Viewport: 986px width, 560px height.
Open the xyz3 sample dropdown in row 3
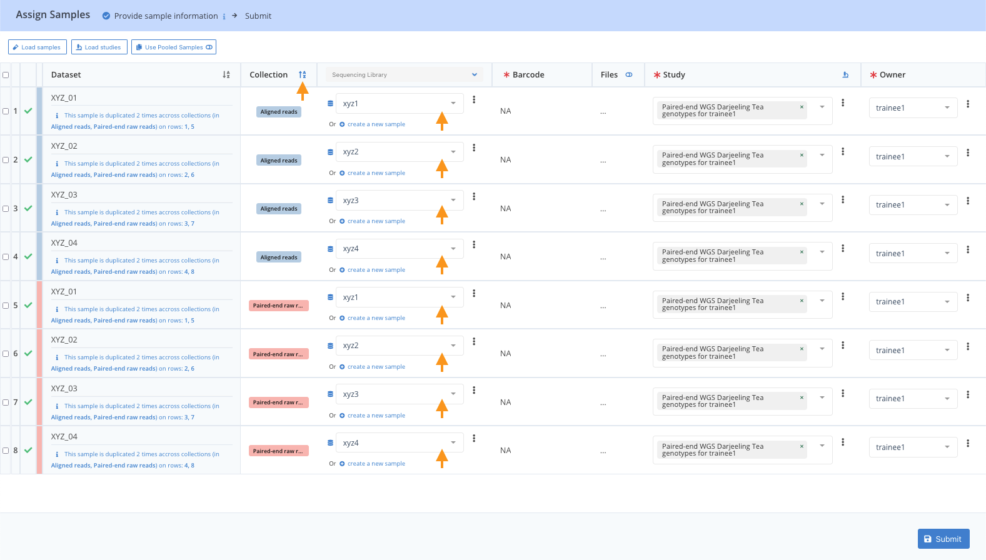click(400, 201)
